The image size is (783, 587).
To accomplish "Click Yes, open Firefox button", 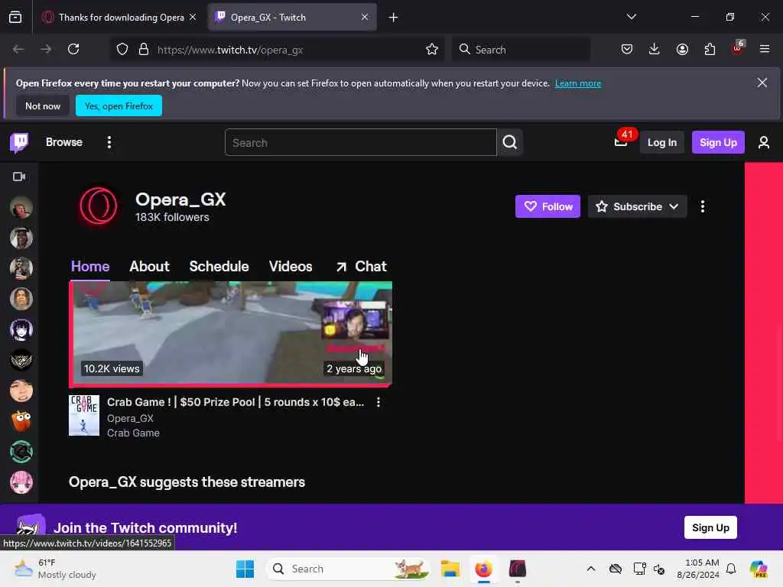I will tap(119, 105).
